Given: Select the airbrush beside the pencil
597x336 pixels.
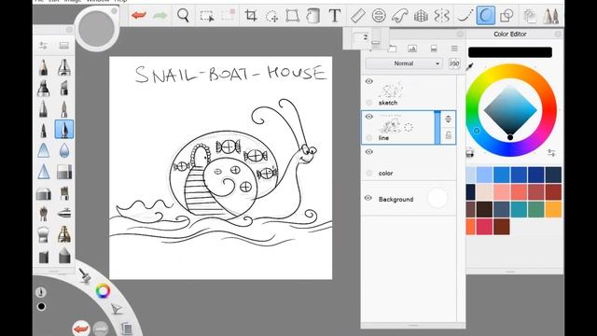Looking at the screenshot, I should pos(64,67).
